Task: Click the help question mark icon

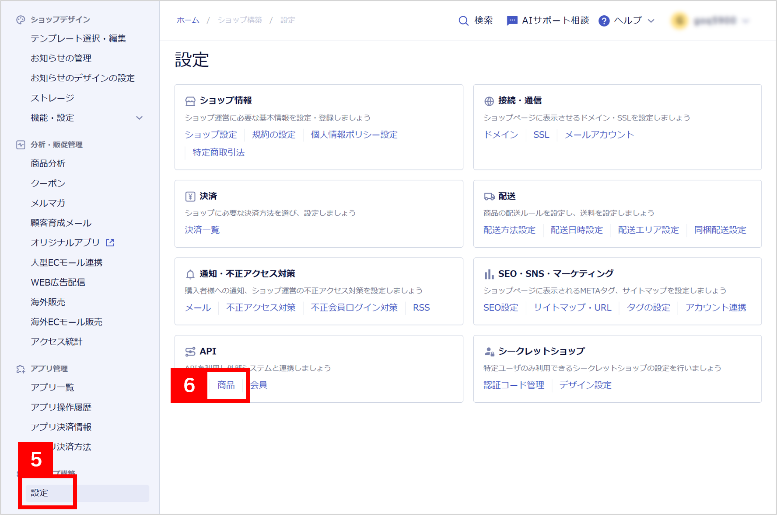Action: point(604,21)
